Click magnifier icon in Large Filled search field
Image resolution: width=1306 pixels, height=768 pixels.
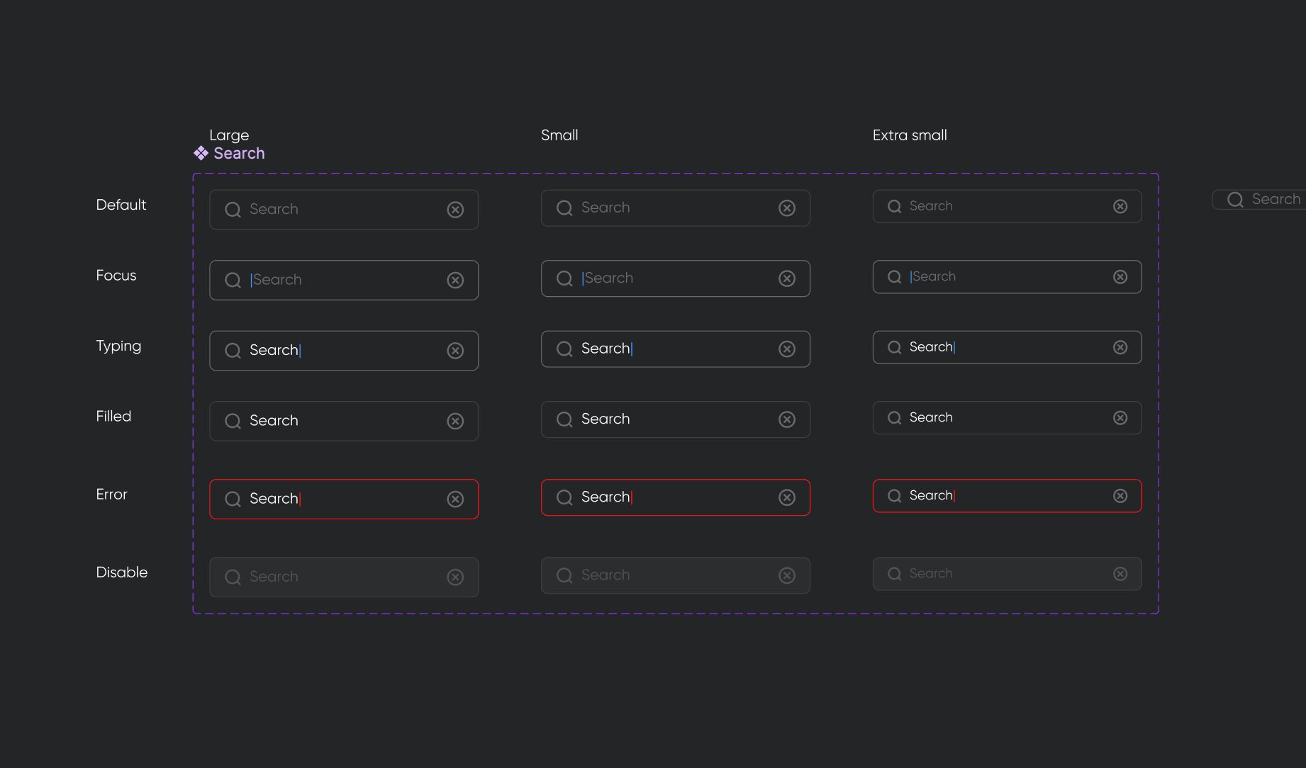point(233,422)
